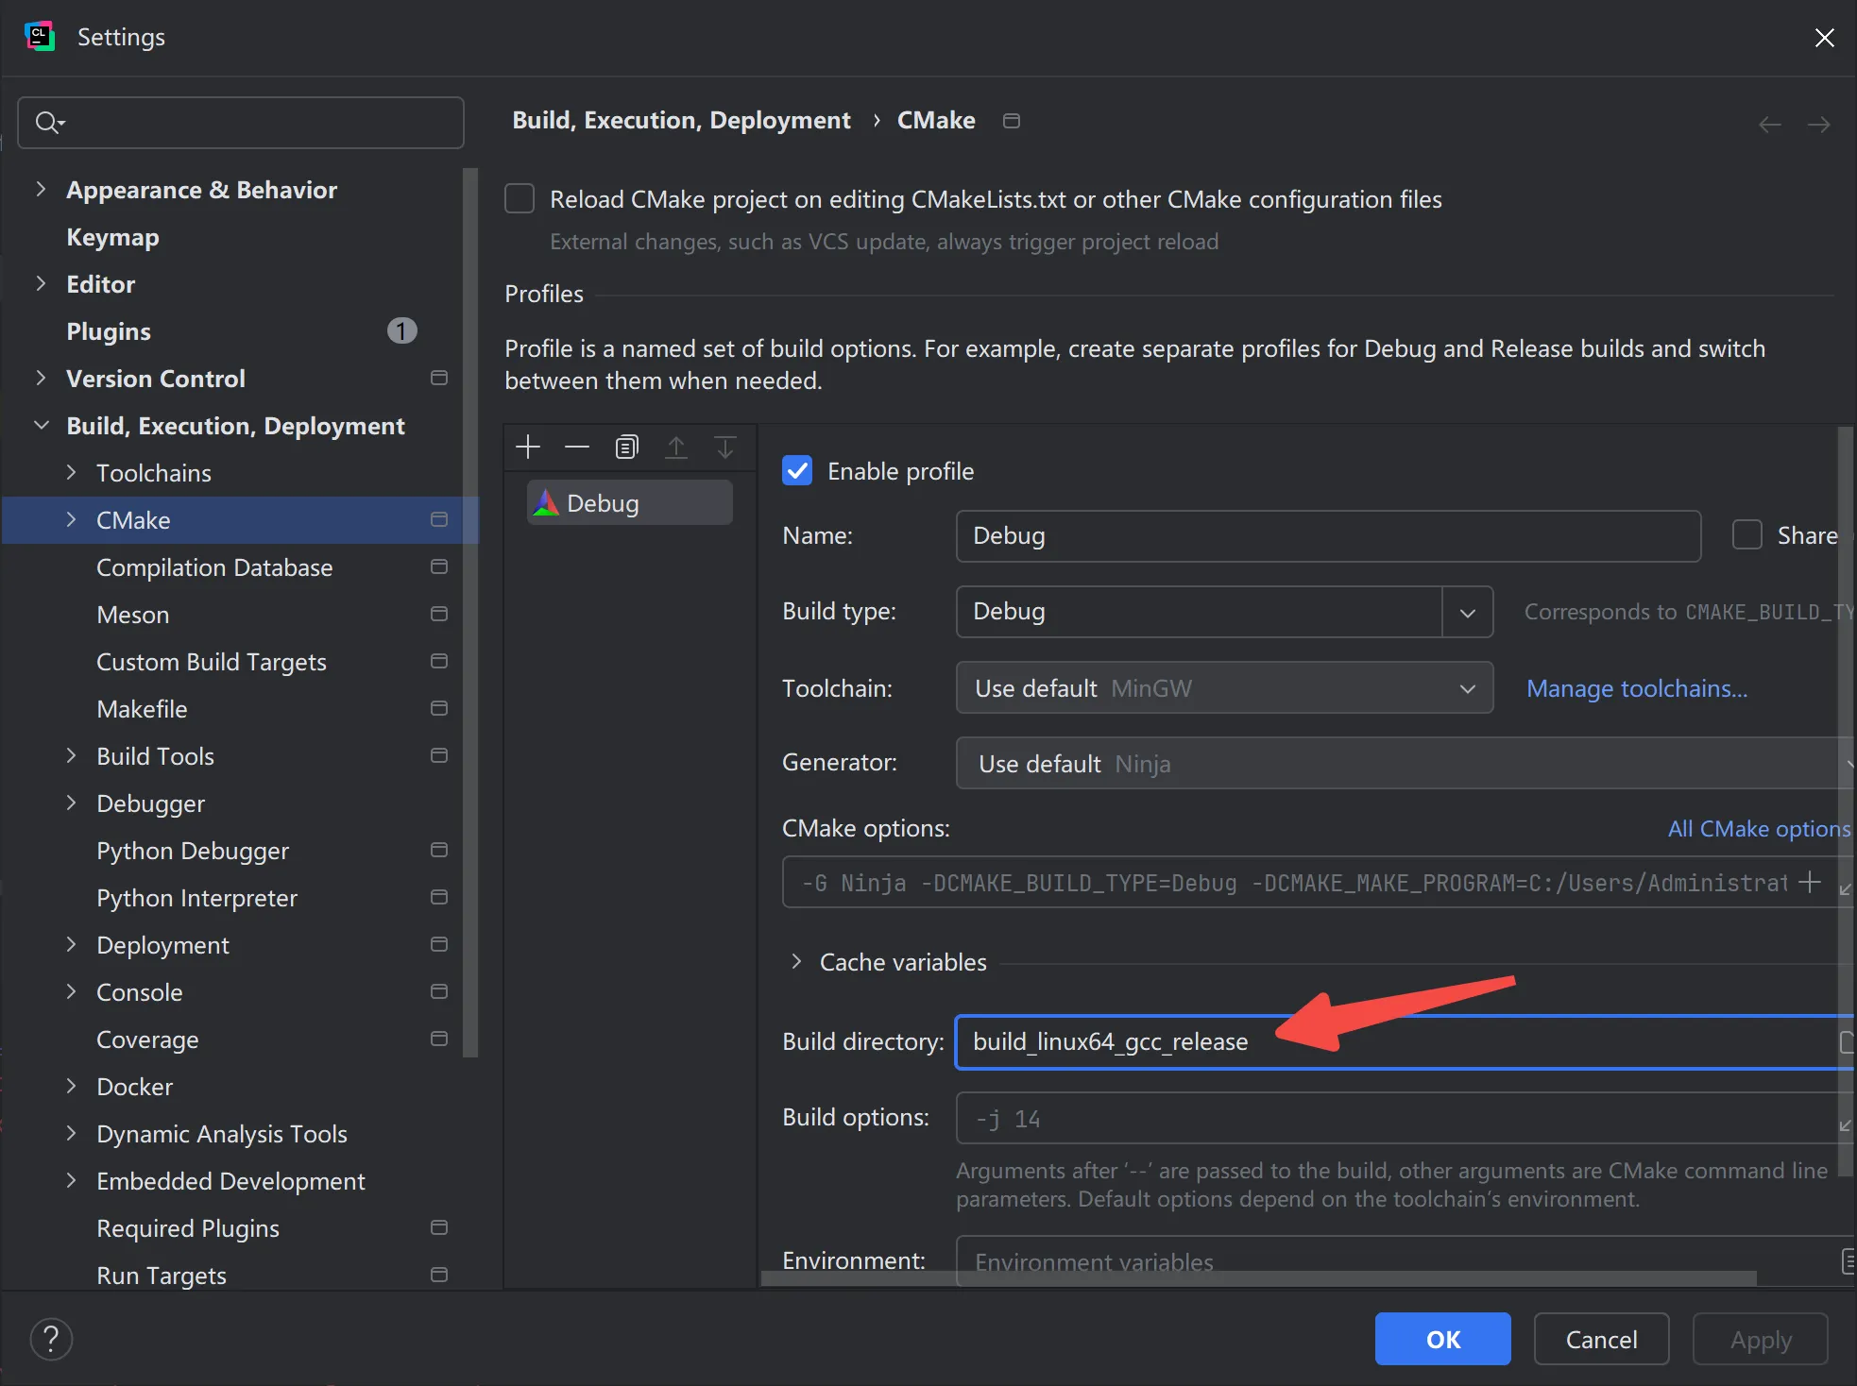This screenshot has width=1857, height=1386.
Task: Click the search magnifier icon in the settings search
Action: pyautogui.click(x=49, y=123)
